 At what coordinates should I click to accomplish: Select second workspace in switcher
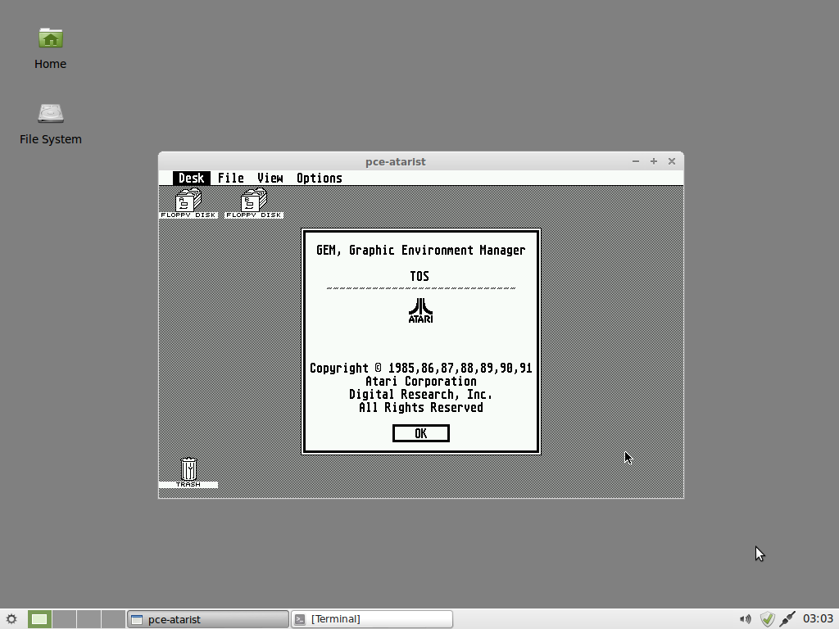pyautogui.click(x=64, y=619)
